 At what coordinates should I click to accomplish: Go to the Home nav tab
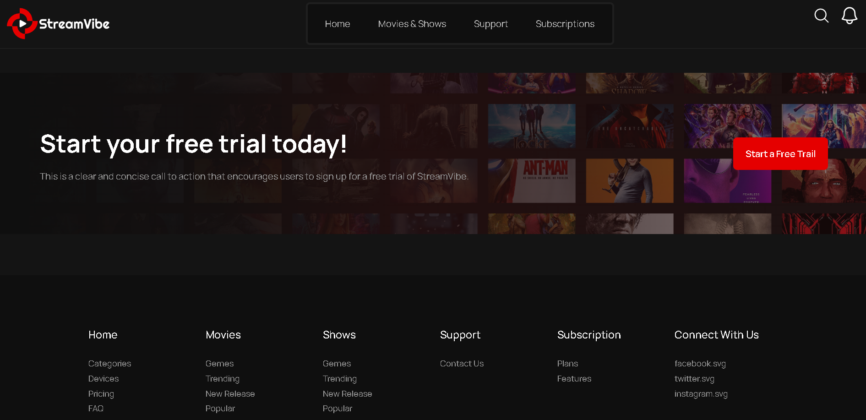tap(338, 24)
